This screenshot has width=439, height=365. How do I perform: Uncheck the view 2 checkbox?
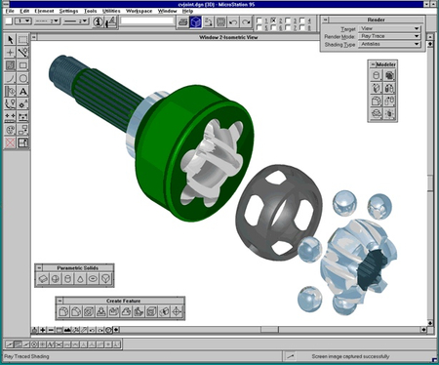point(273,20)
